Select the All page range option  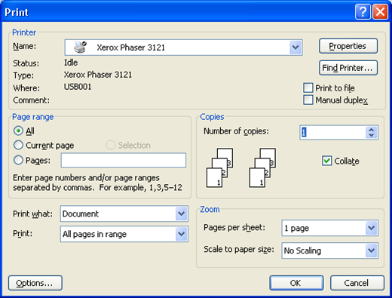pos(18,131)
